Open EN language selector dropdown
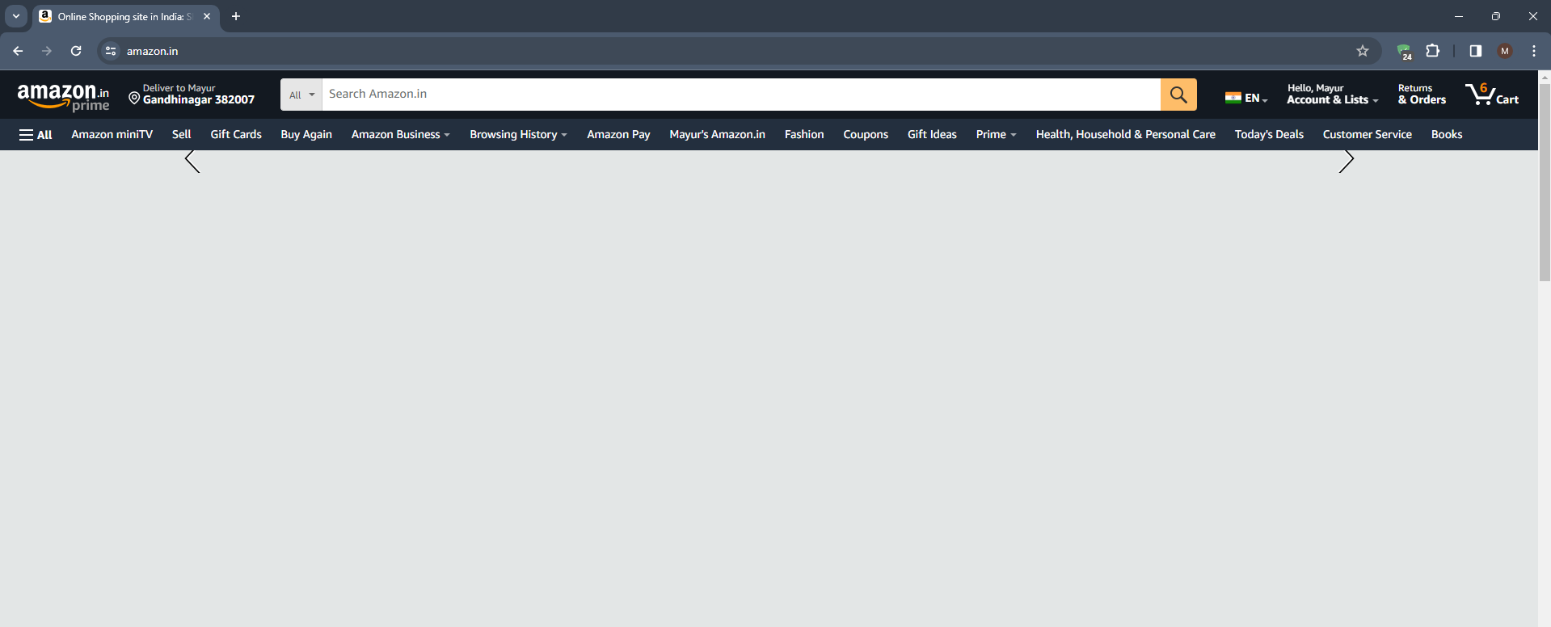 click(x=1245, y=98)
